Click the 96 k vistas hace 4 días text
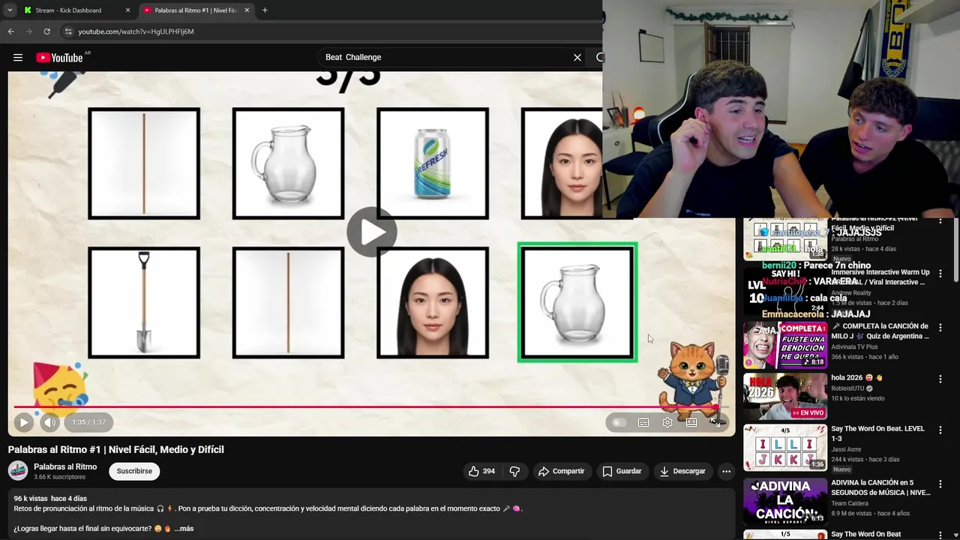This screenshot has height=540, width=960. [50, 499]
